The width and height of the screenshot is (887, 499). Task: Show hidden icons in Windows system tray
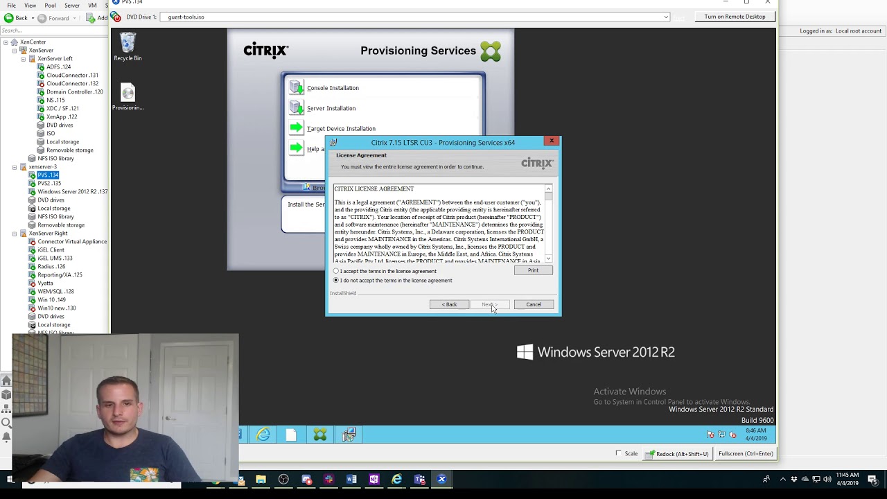(x=783, y=479)
